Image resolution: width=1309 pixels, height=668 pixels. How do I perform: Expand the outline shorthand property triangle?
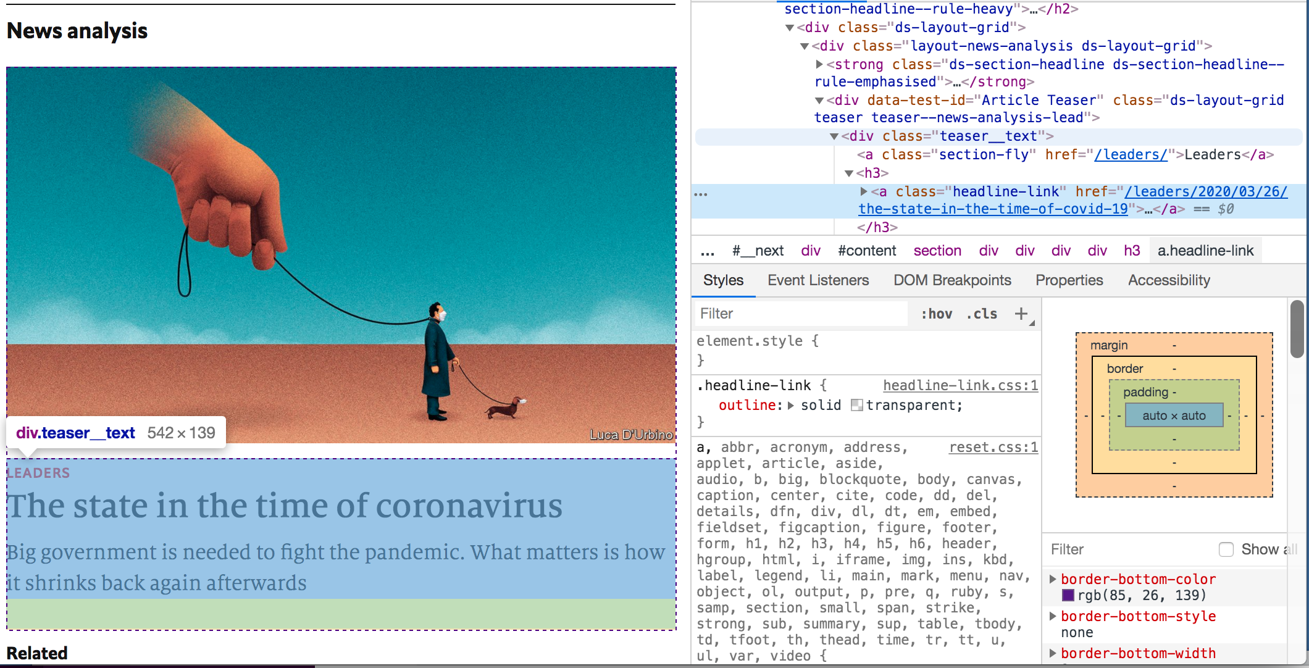[x=791, y=406]
